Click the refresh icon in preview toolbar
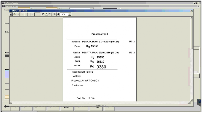 pos(18,14)
